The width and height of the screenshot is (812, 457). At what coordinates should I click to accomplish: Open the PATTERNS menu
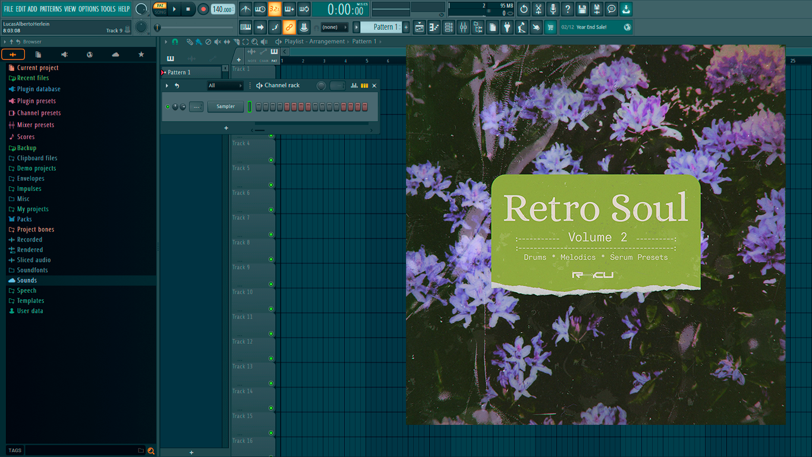(x=51, y=9)
